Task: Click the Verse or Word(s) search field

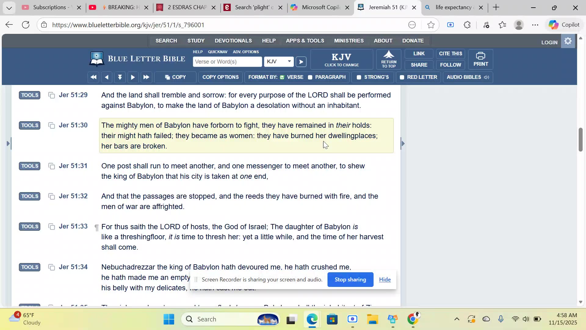Action: coord(227,62)
